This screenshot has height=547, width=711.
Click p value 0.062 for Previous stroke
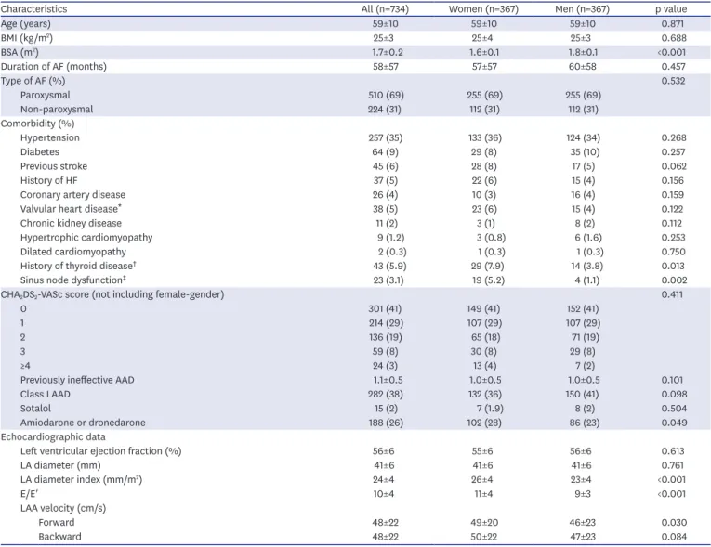coord(674,166)
